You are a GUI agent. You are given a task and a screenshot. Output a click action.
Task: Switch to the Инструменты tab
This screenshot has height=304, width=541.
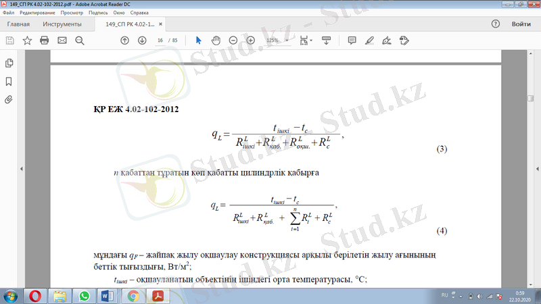[x=62, y=24]
